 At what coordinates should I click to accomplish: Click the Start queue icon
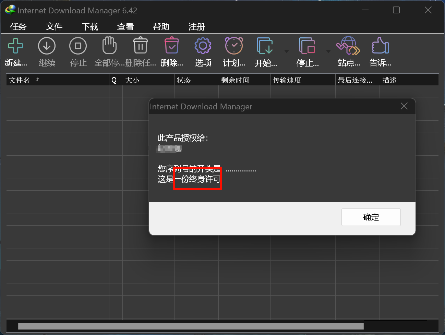coord(265,46)
